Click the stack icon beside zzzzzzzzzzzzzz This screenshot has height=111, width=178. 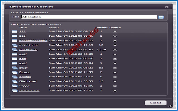click(x=14, y=90)
